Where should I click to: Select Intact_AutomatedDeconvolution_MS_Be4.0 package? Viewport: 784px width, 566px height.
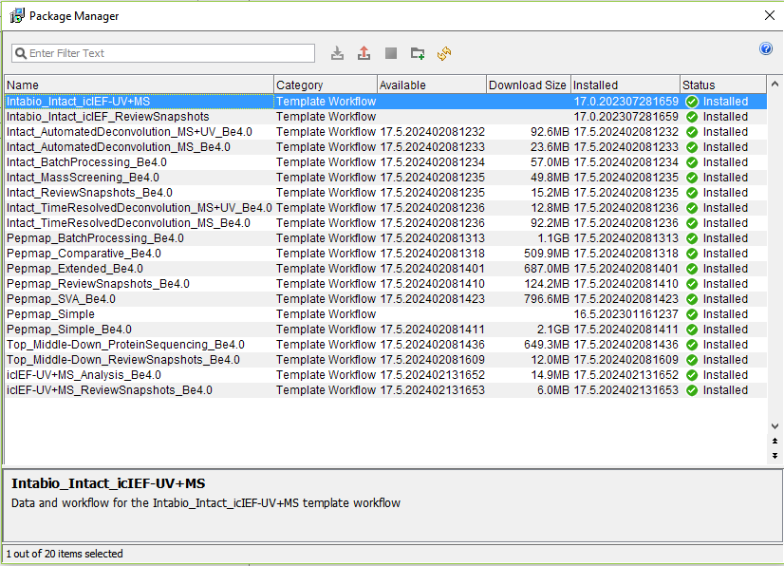tap(385, 147)
